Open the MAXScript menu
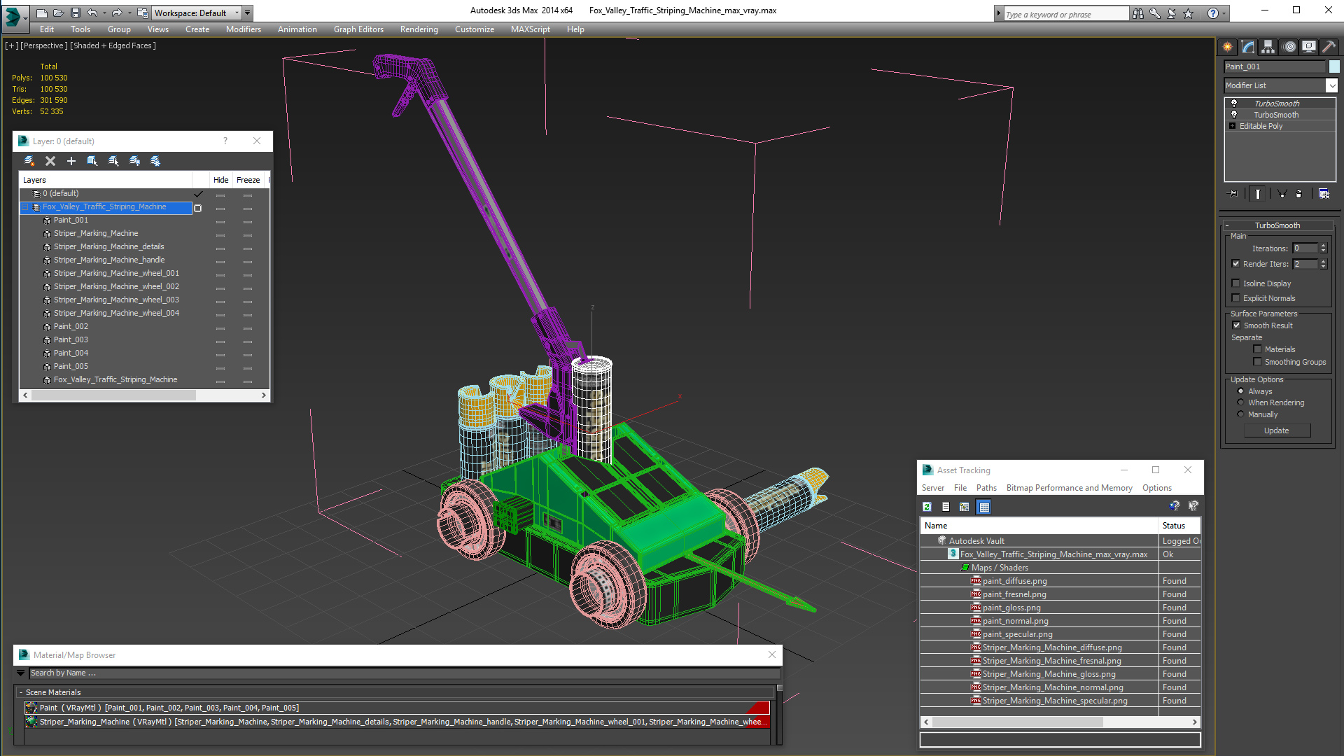This screenshot has height=756, width=1344. [530, 29]
